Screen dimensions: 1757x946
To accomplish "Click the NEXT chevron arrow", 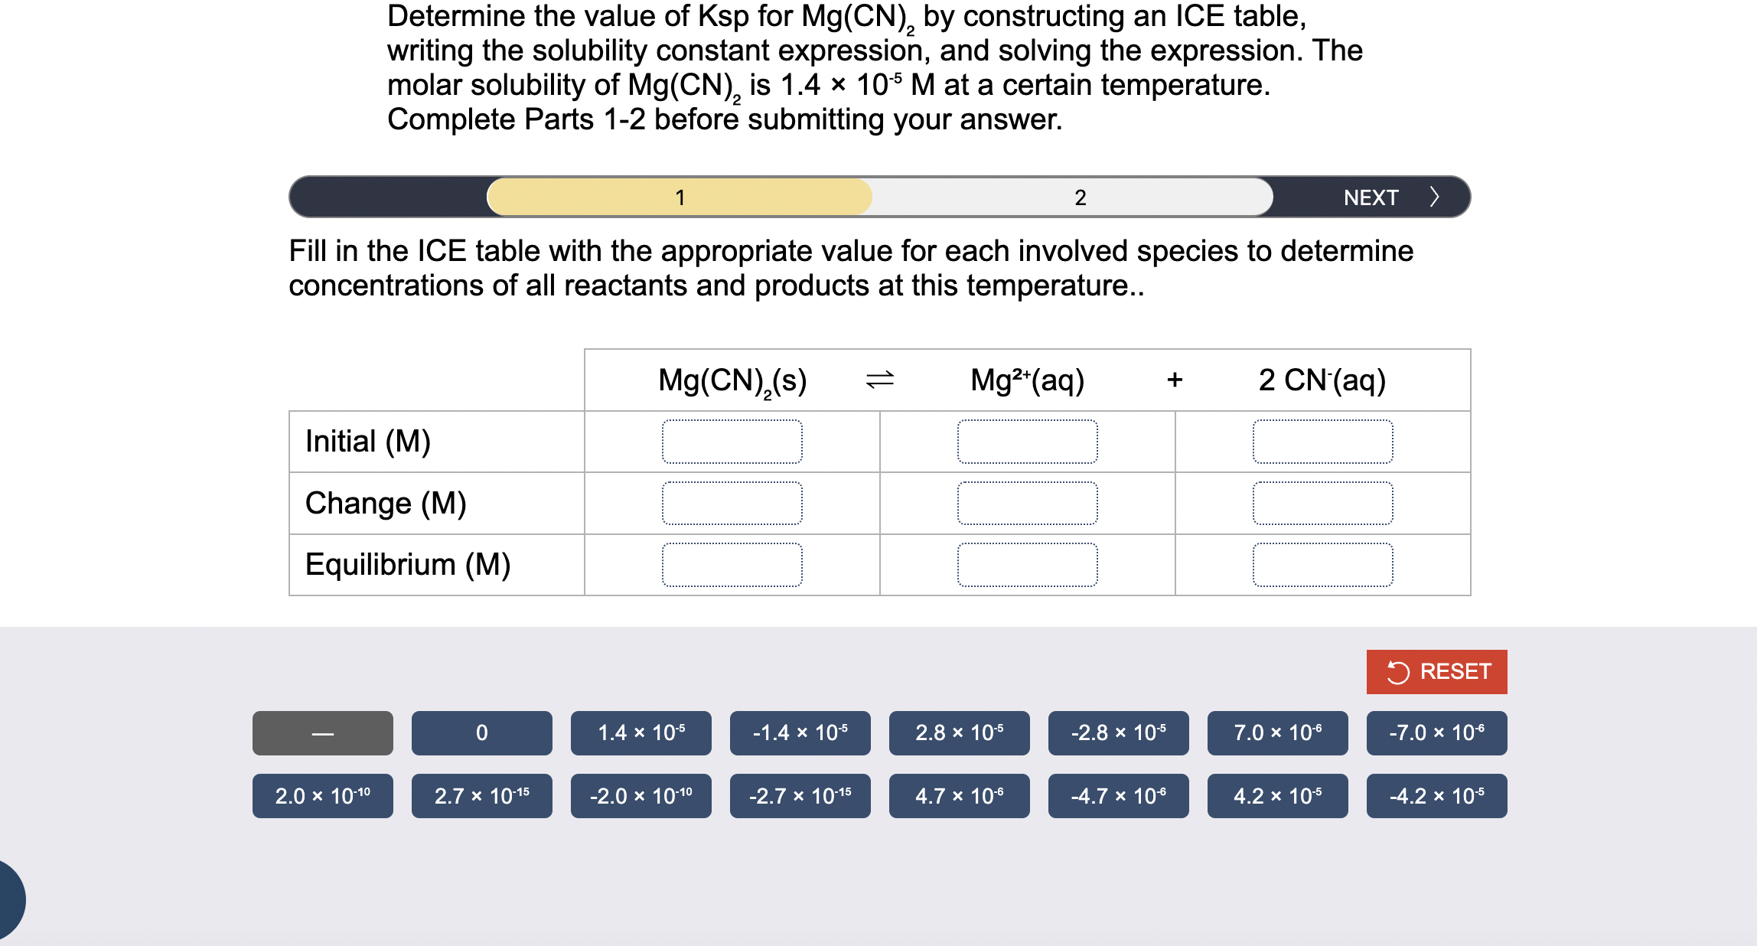I will [x=1434, y=197].
